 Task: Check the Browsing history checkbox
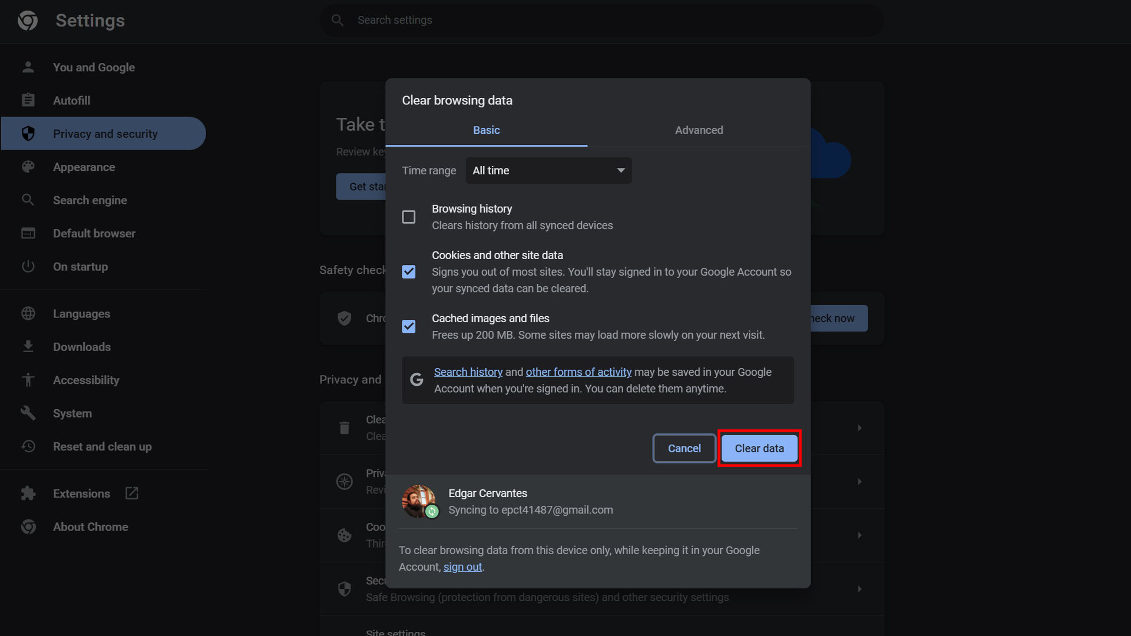click(408, 217)
